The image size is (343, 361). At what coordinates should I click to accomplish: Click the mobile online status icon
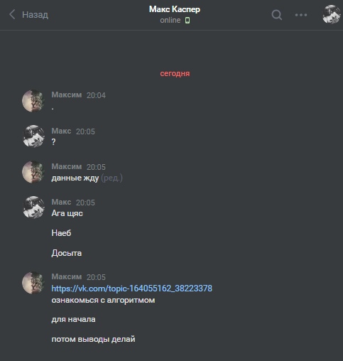click(187, 21)
